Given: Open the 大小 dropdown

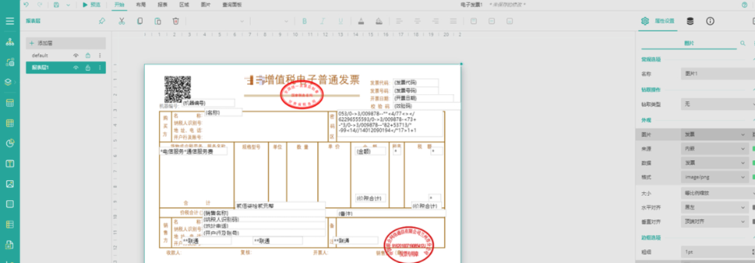Looking at the screenshot, I should click(x=714, y=193).
